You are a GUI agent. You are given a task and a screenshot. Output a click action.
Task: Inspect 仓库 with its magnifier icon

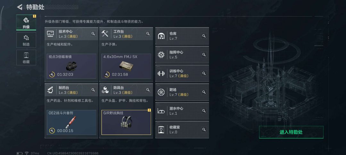[x=204, y=36]
